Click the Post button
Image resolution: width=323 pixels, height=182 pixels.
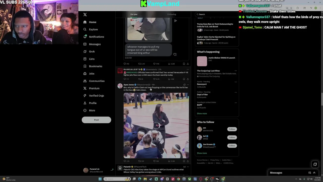[96, 120]
